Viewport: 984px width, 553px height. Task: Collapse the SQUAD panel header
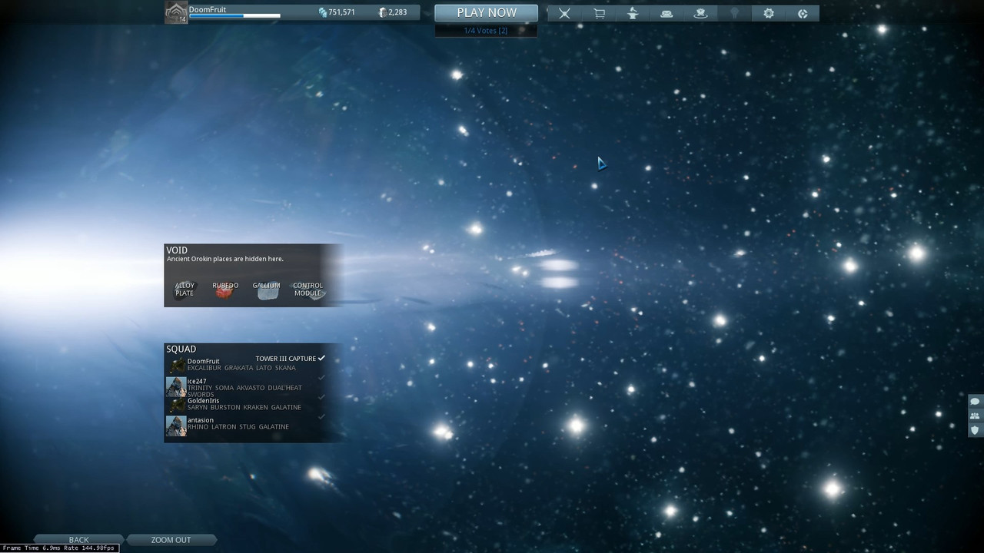181,349
